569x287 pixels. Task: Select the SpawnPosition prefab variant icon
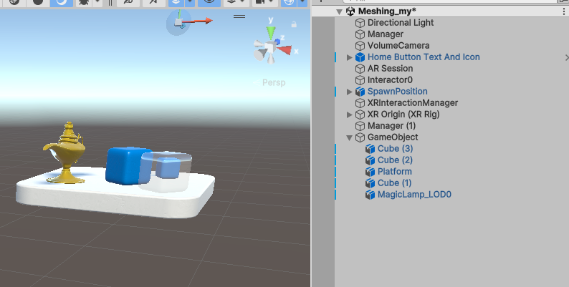pyautogui.click(x=360, y=92)
